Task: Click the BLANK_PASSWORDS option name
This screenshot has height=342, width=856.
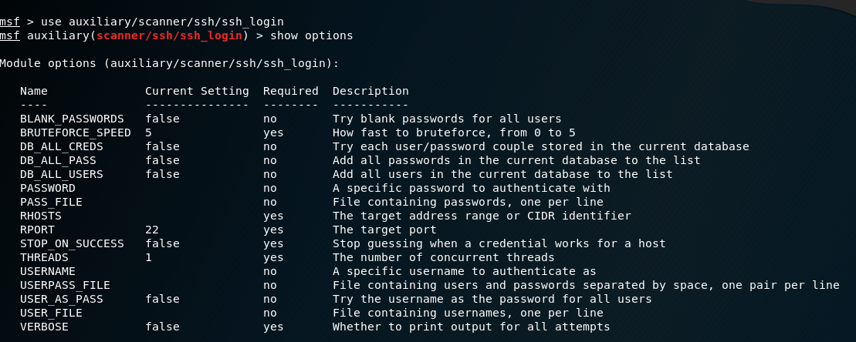Action: (72, 119)
